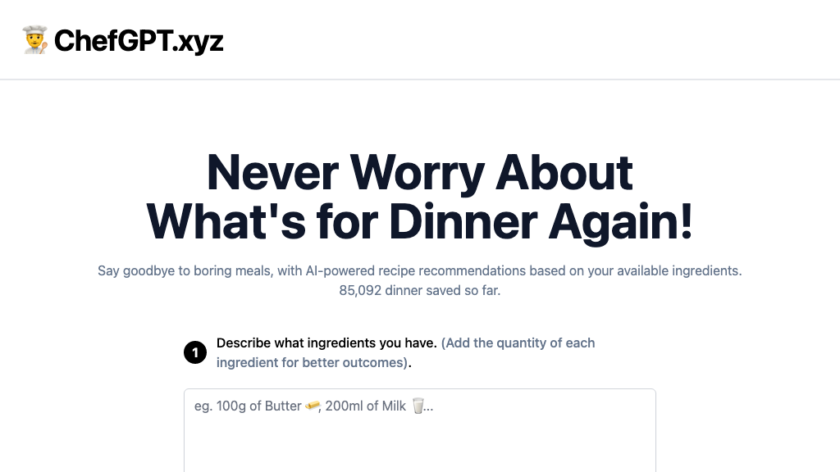The height and width of the screenshot is (472, 840).
Task: Click the word "Worry" in the headline
Action: click(x=416, y=172)
